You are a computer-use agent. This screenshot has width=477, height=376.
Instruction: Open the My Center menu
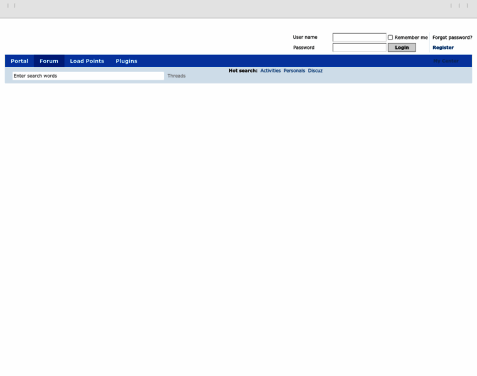(446, 61)
